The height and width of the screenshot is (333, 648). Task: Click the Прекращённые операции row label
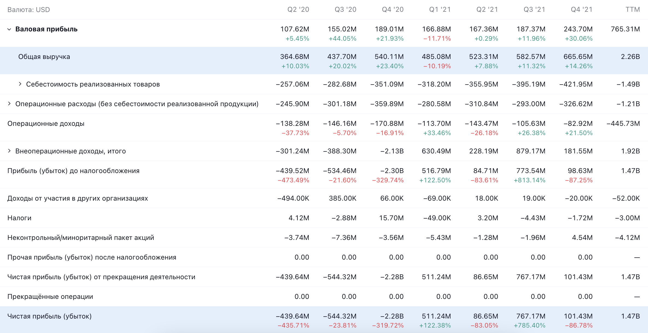[x=50, y=296]
